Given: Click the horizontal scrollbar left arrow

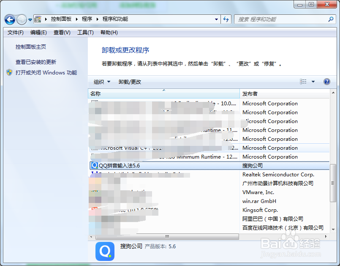Looking at the screenshot, I should pyautogui.click(x=91, y=236).
